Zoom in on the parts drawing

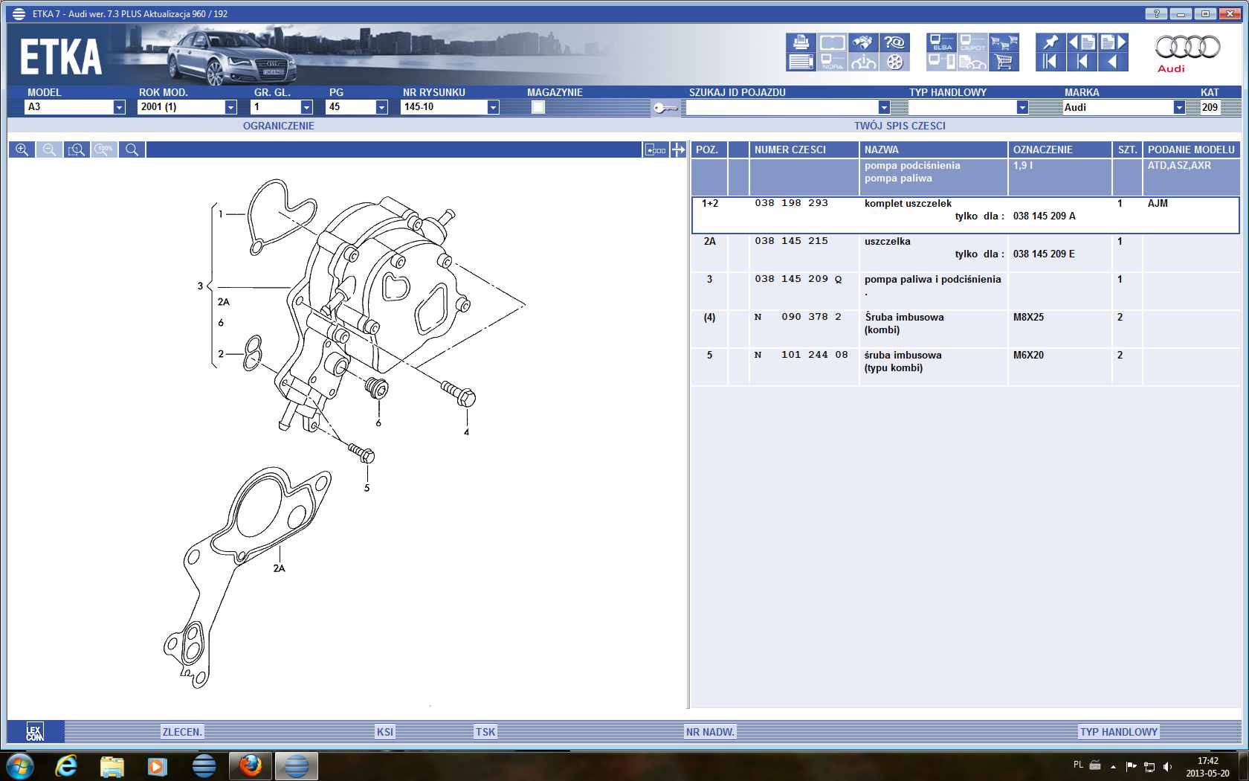[22, 150]
